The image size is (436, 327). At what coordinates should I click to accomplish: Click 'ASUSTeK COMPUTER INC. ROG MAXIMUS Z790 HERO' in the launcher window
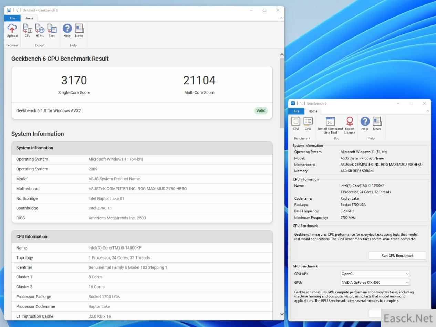click(381, 165)
